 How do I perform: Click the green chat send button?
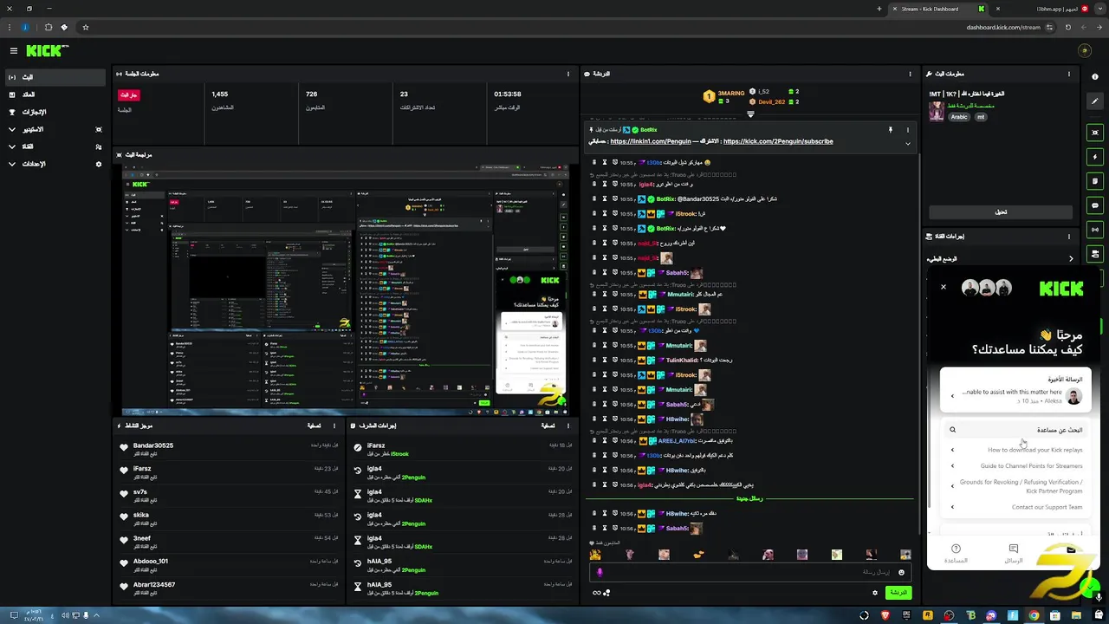click(x=898, y=593)
